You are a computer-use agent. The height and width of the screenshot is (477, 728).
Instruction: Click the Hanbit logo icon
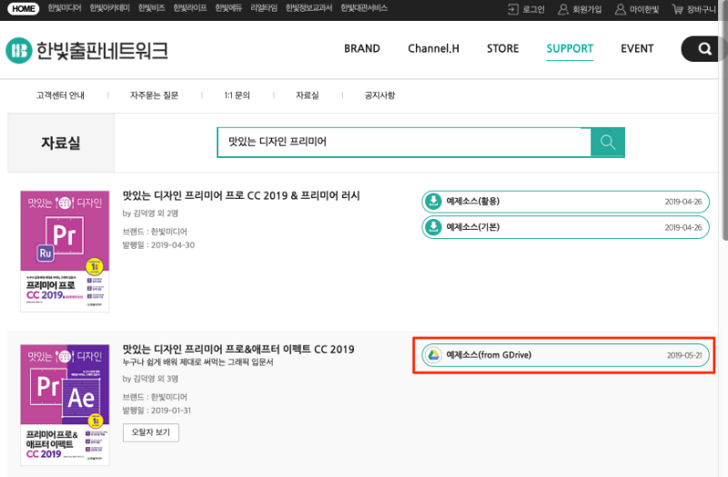18,51
